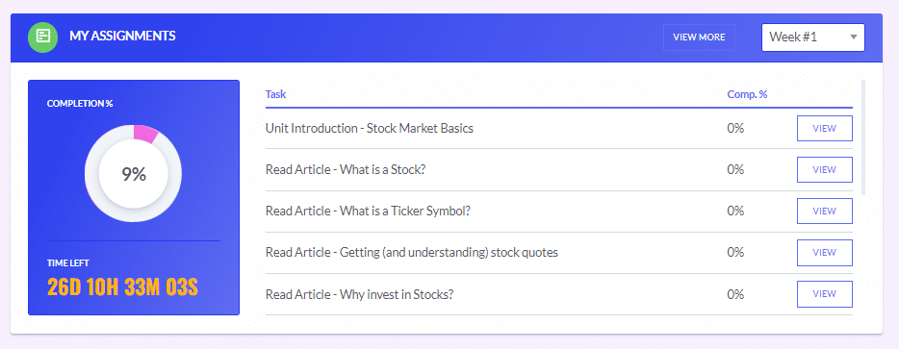Click the Week #1 dropdown arrow
Screen dimensions: 899x349
(x=853, y=37)
